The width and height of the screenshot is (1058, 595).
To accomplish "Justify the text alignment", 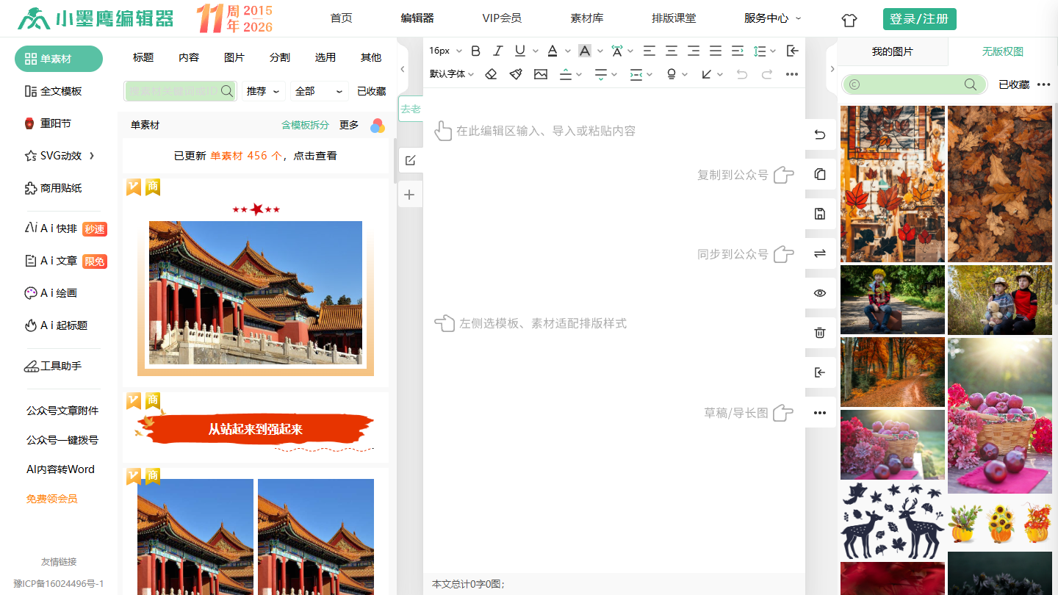I will (x=716, y=51).
